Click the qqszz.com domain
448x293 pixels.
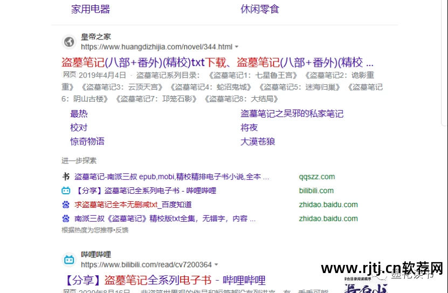[x=316, y=176]
